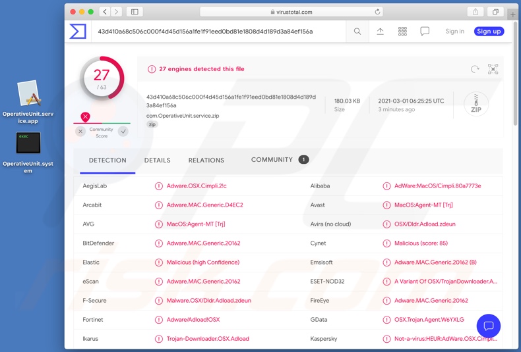The width and height of the screenshot is (521, 352).
Task: Click the VirusTotal logo icon
Action: point(78,31)
